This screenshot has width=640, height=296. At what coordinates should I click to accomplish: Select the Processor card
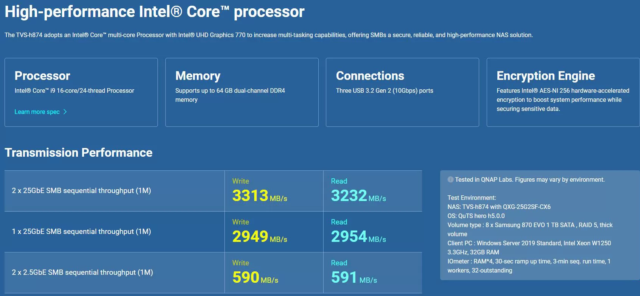pyautogui.click(x=81, y=92)
